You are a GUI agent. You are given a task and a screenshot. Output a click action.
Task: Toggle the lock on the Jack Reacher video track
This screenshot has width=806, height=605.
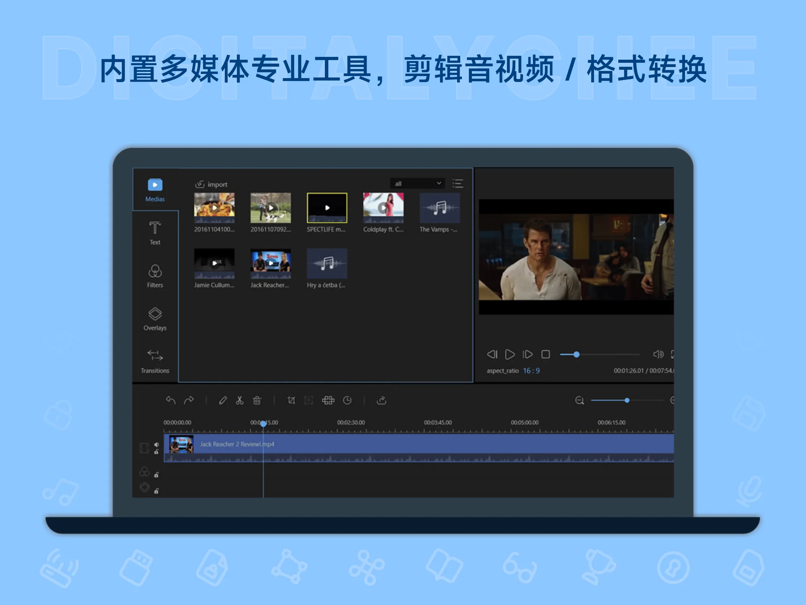click(x=157, y=452)
